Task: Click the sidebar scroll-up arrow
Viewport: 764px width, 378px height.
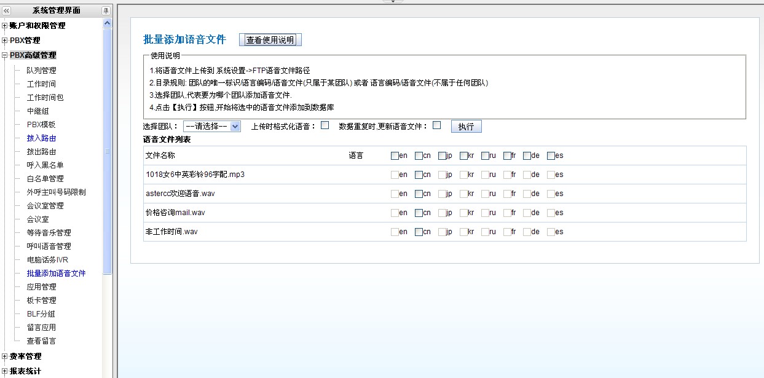Action: pyautogui.click(x=108, y=23)
